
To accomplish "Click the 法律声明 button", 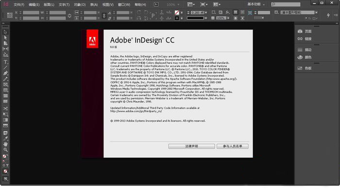I will point(191,146).
